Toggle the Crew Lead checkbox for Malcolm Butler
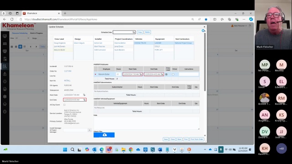This screenshot has height=164, width=292. click(167, 74)
